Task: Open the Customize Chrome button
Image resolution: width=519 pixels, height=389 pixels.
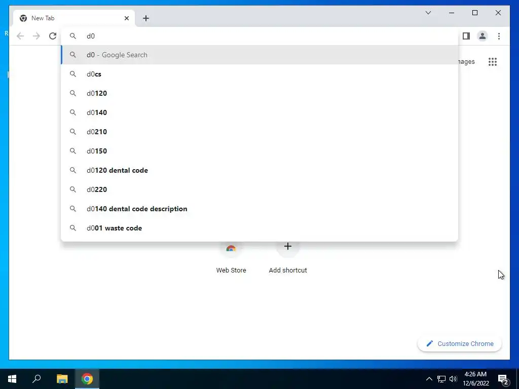Action: pyautogui.click(x=460, y=344)
